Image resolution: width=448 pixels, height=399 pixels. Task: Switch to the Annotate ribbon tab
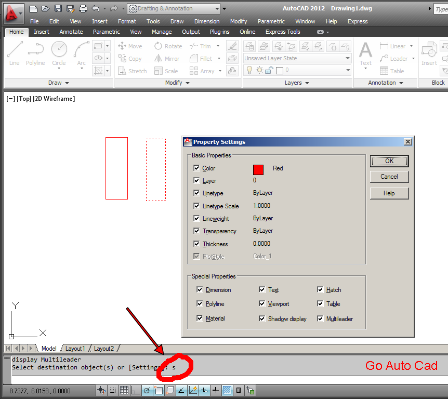[x=71, y=32]
